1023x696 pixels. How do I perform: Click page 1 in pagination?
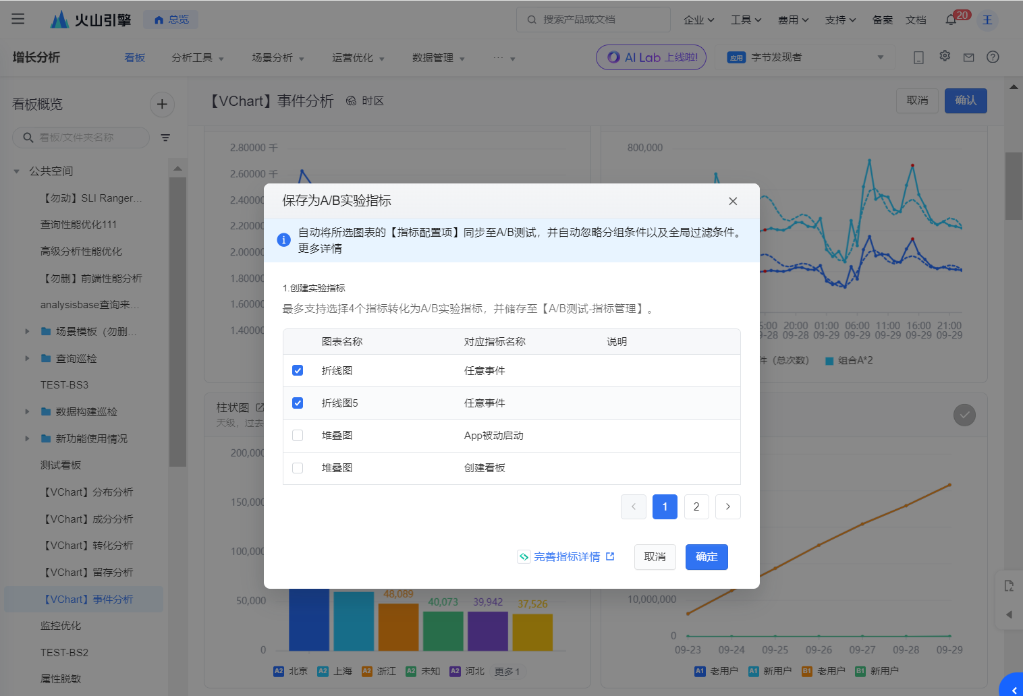(x=665, y=506)
